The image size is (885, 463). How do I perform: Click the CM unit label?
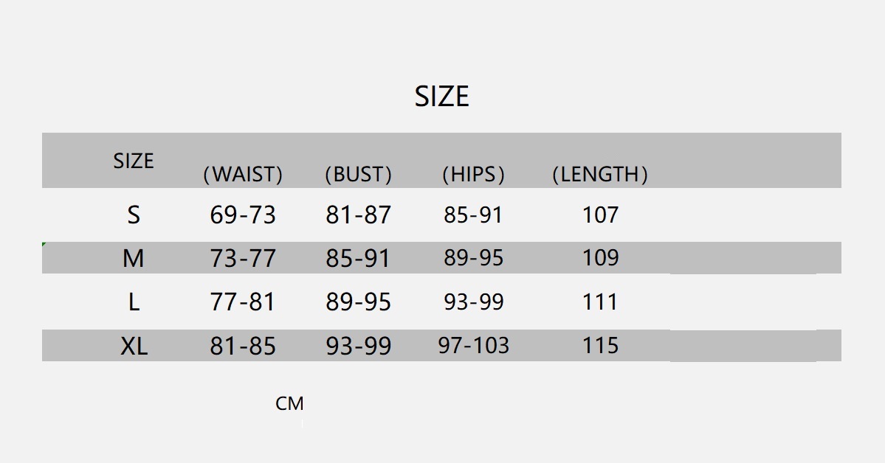(x=289, y=404)
